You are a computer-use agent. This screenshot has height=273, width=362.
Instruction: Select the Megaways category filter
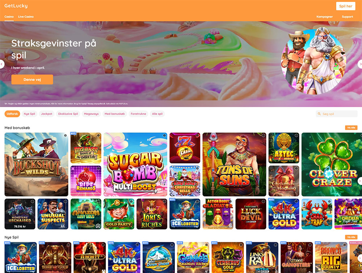coord(91,114)
